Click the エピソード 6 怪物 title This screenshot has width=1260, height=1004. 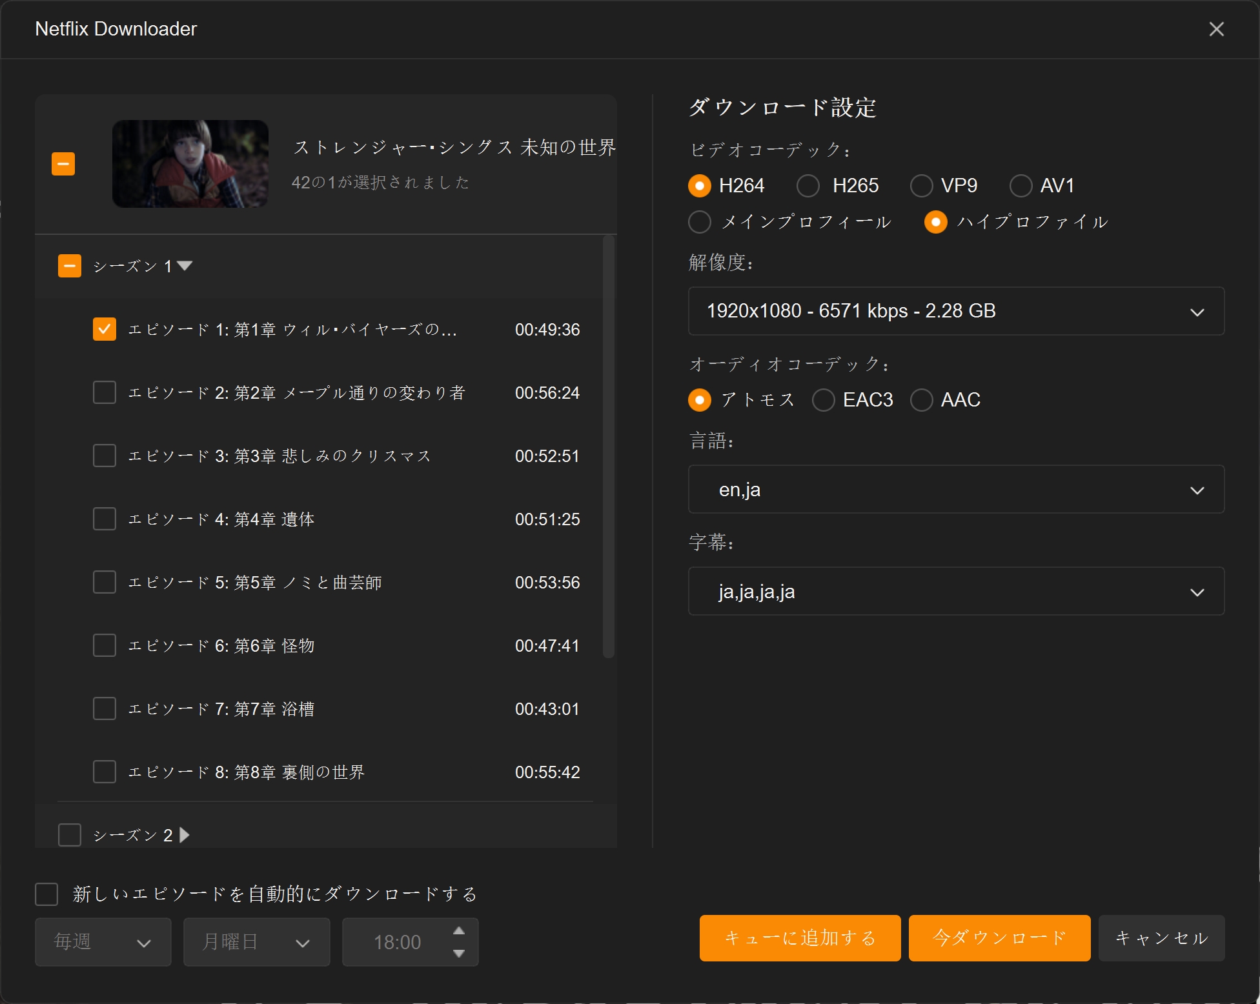click(221, 646)
